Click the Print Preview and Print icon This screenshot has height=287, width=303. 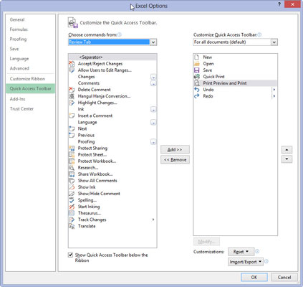coord(197,83)
